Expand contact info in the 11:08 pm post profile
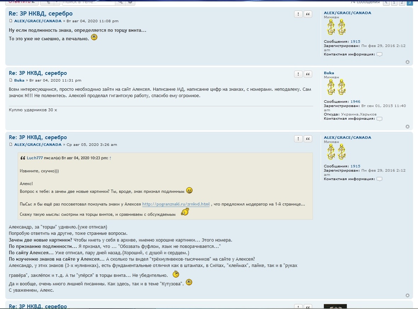Viewport: 418px width, 309px height. (x=379, y=54)
